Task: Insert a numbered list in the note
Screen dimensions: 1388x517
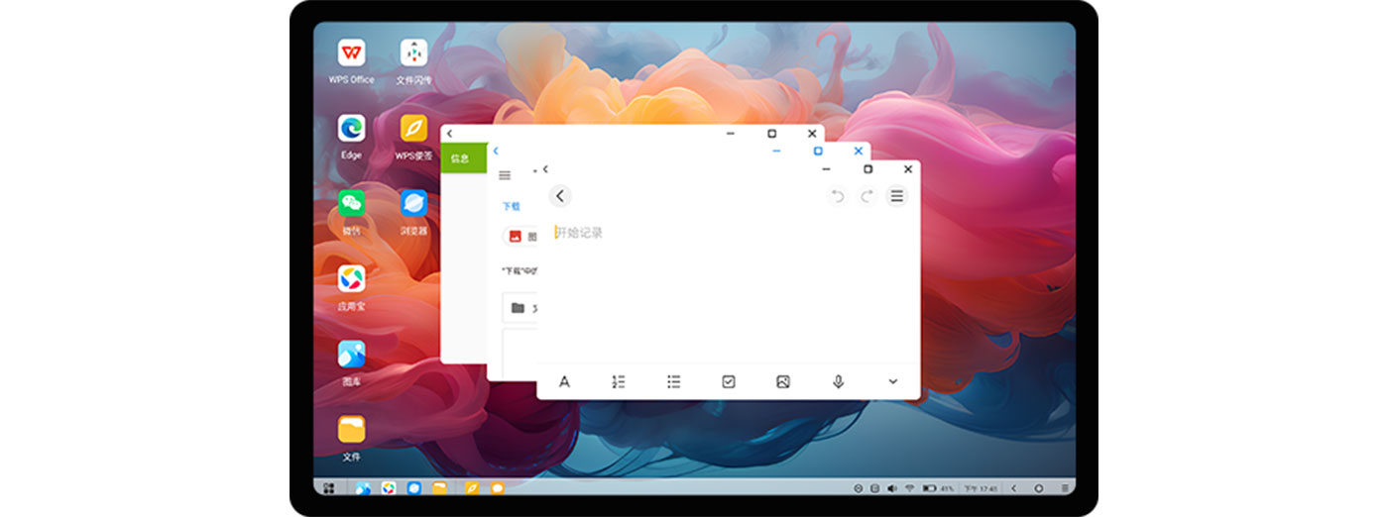Action: pyautogui.click(x=619, y=381)
